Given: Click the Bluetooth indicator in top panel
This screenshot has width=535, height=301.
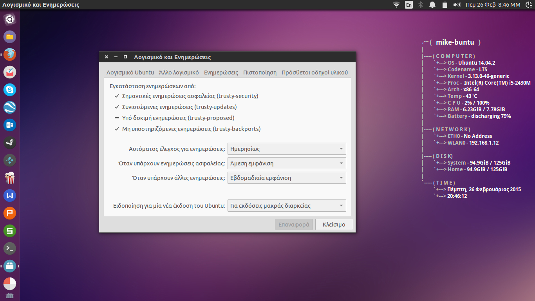Looking at the screenshot, I should (x=421, y=5).
